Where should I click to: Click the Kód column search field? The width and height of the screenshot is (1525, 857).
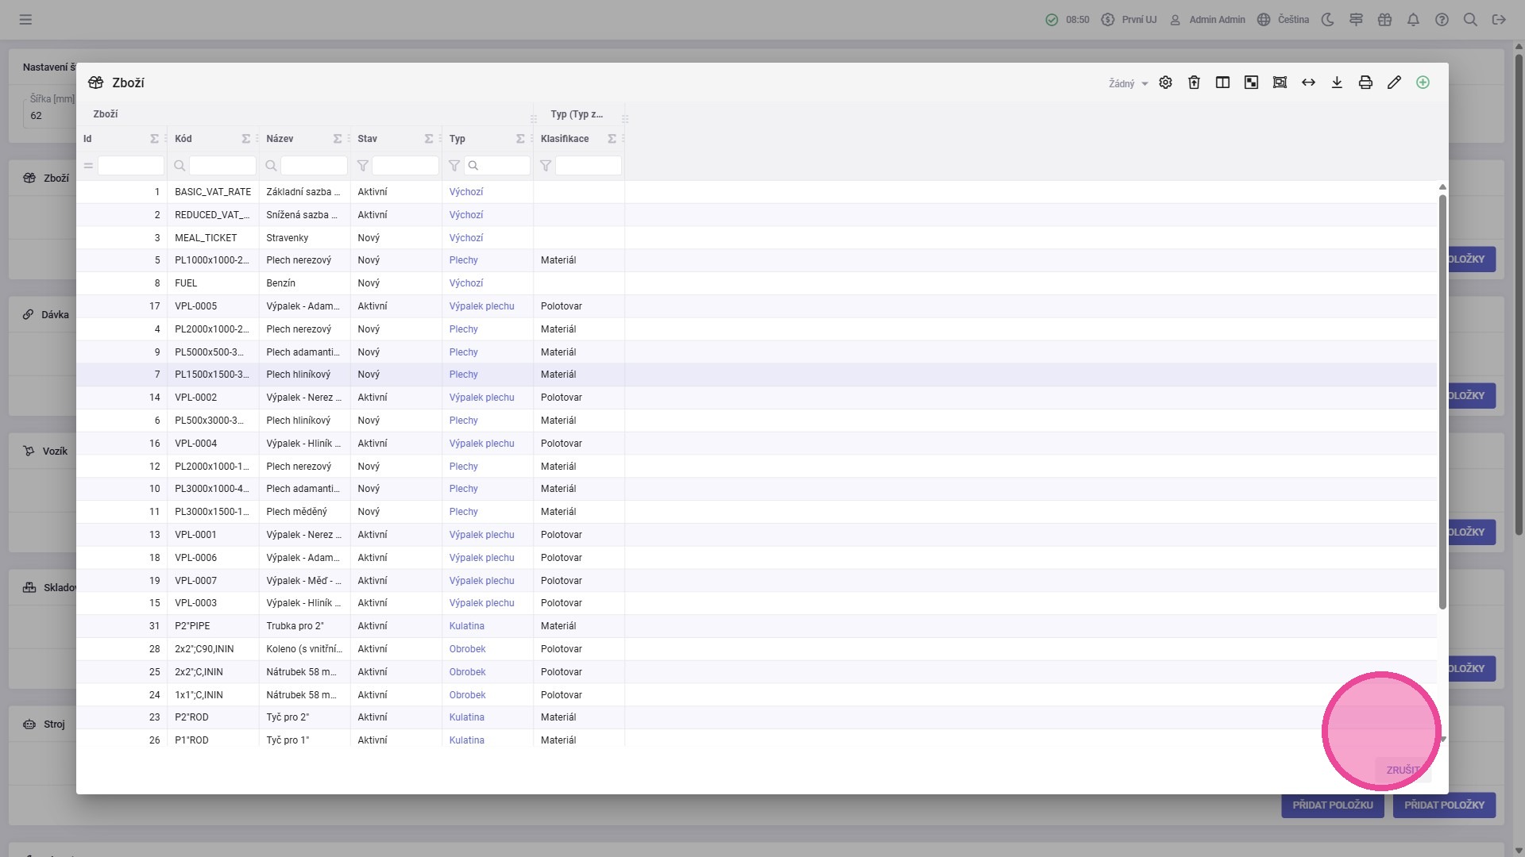[x=222, y=166]
